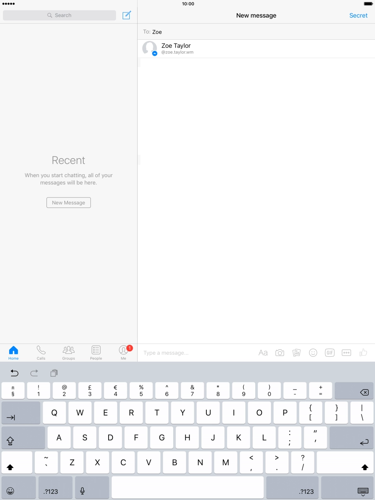
Task: Open the emoji sticker picker
Action: [x=313, y=353]
